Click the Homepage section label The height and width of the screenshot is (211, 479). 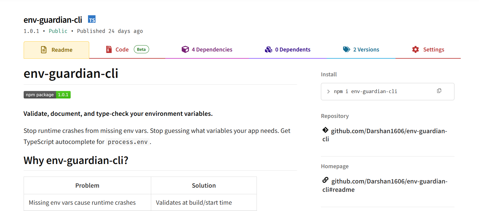335,166
